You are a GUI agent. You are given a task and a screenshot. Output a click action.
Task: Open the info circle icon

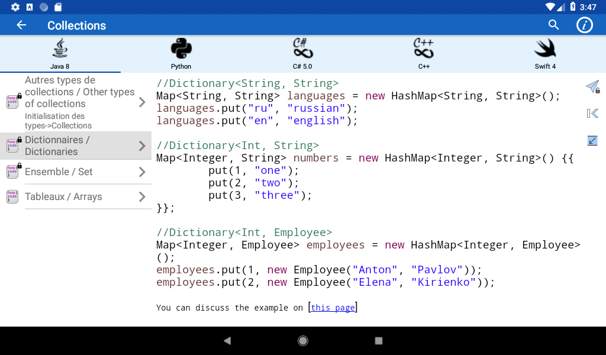coord(584,25)
